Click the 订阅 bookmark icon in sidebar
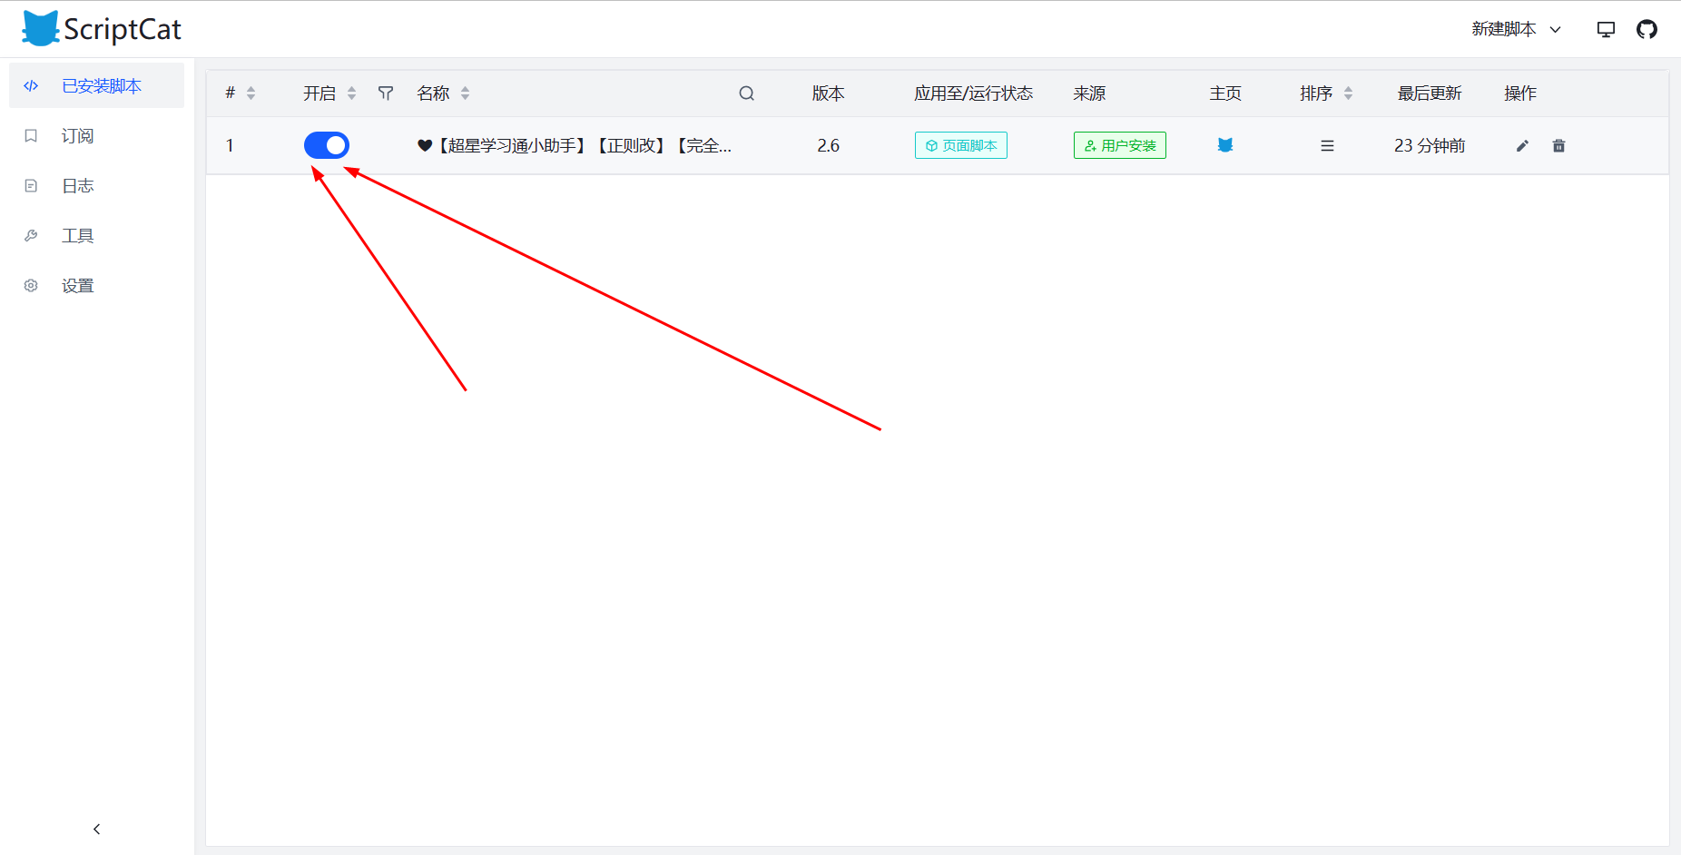The height and width of the screenshot is (855, 1681). pyautogui.click(x=31, y=135)
